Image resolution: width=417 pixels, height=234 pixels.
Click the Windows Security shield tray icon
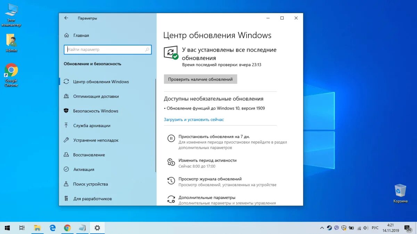pos(344,228)
